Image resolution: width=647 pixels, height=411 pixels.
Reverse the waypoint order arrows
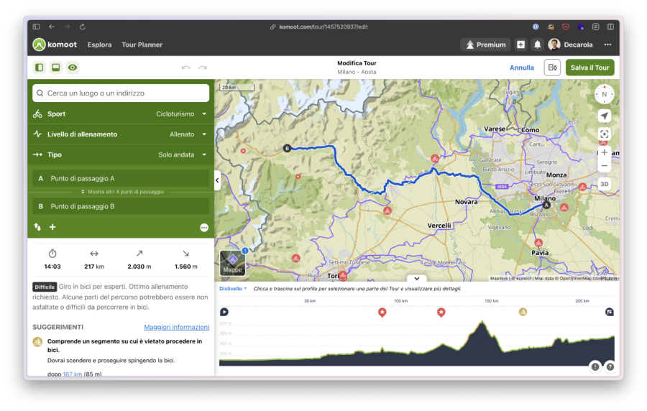click(37, 227)
